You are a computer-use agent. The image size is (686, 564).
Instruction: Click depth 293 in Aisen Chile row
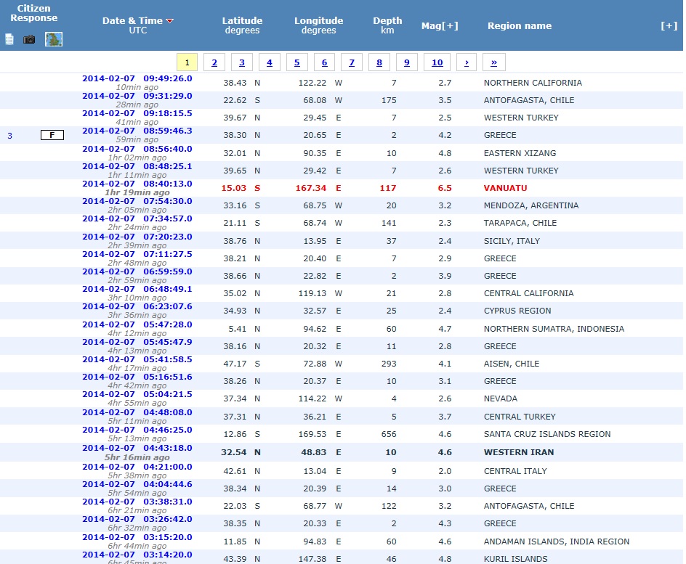pyautogui.click(x=389, y=364)
